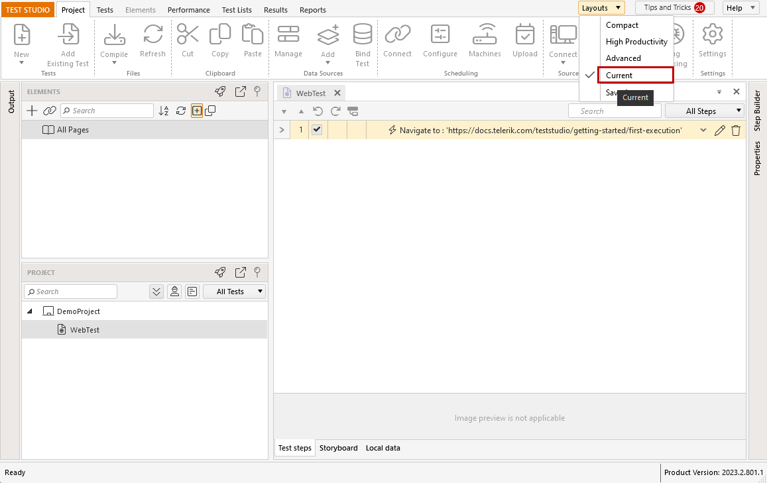
Task: Switch to the Storyboard tab
Action: [x=339, y=448]
